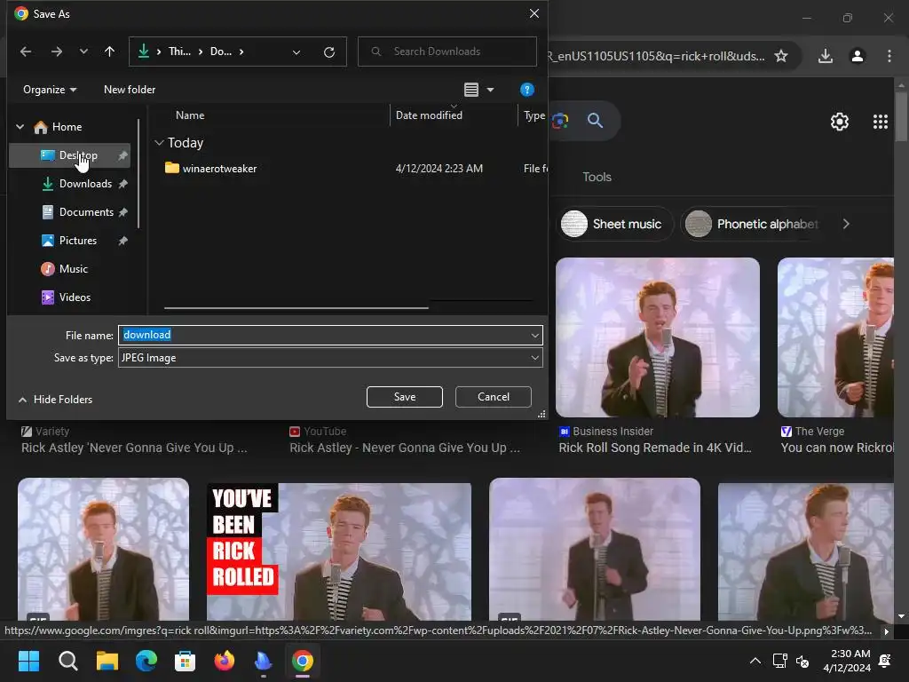Select Music in navigation pane

pyautogui.click(x=73, y=269)
